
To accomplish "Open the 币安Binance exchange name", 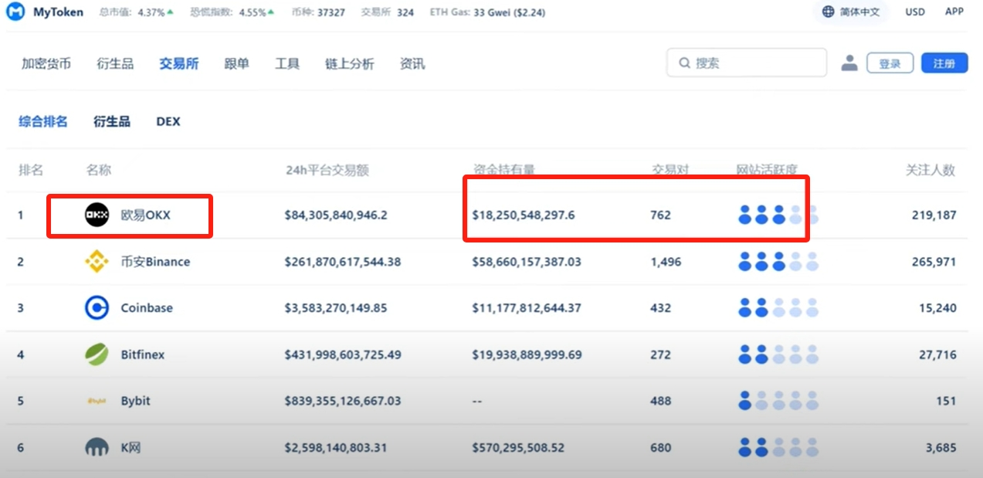I will (x=155, y=262).
